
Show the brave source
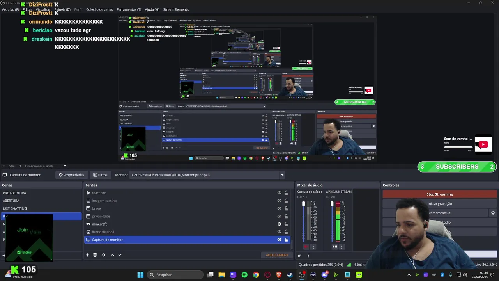pyautogui.click(x=279, y=208)
